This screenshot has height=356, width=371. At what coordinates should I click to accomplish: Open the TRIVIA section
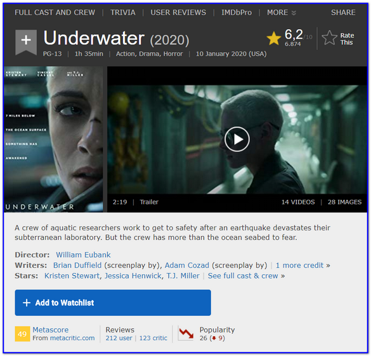123,13
